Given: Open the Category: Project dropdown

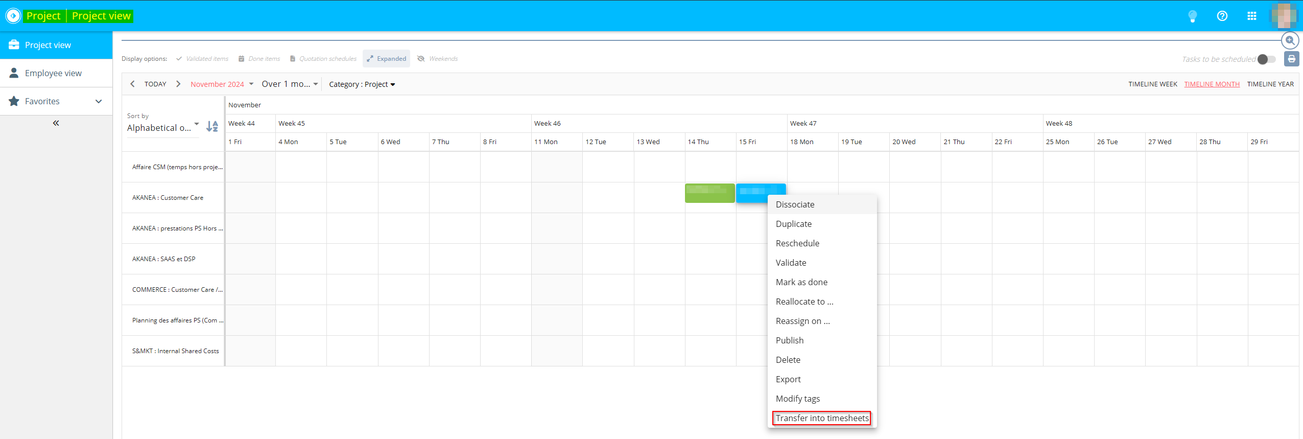Looking at the screenshot, I should pos(362,84).
